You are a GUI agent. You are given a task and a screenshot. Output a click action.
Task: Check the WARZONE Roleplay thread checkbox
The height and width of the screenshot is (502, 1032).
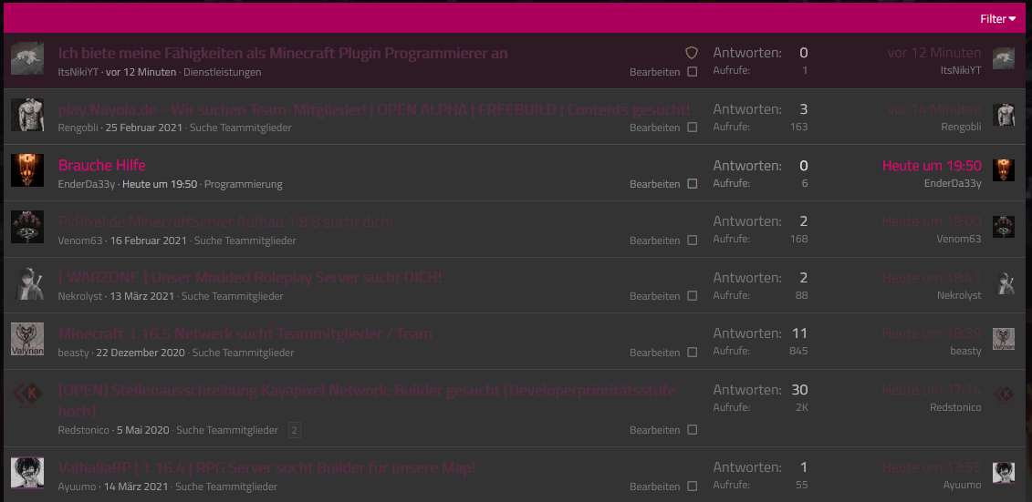(693, 296)
